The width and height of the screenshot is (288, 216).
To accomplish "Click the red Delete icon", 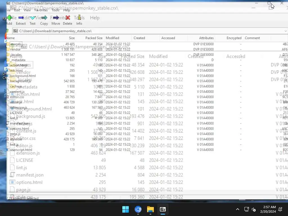I will click(x=67, y=20).
